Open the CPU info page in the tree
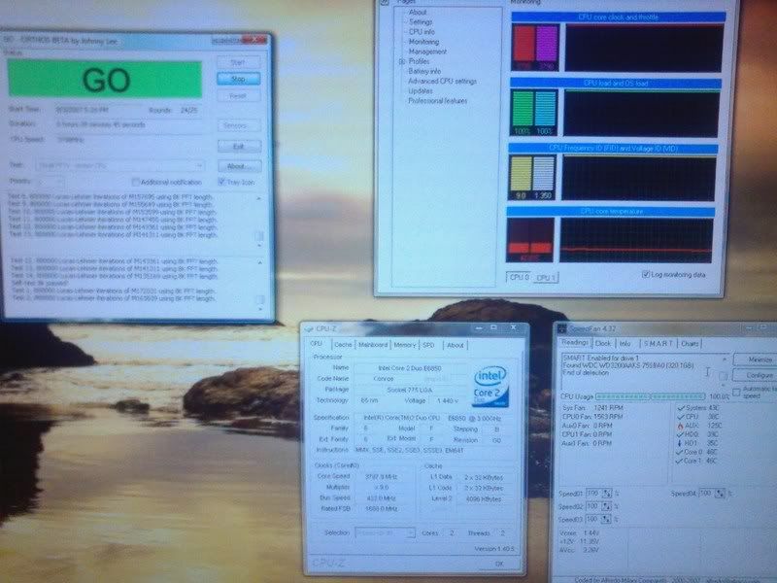 pyautogui.click(x=422, y=32)
